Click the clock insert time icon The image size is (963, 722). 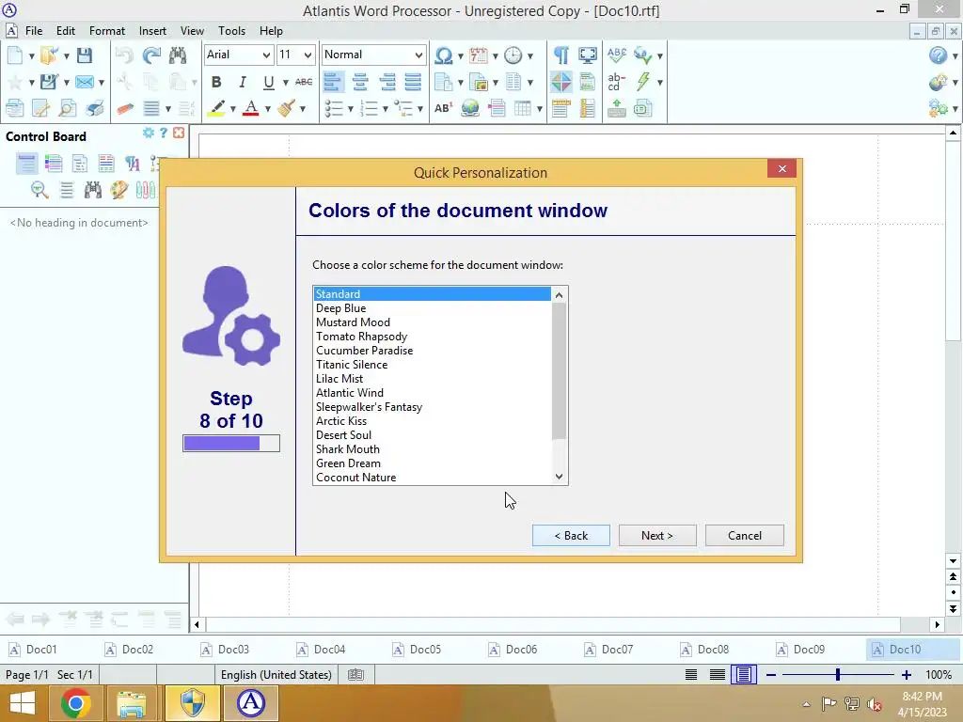(x=513, y=55)
